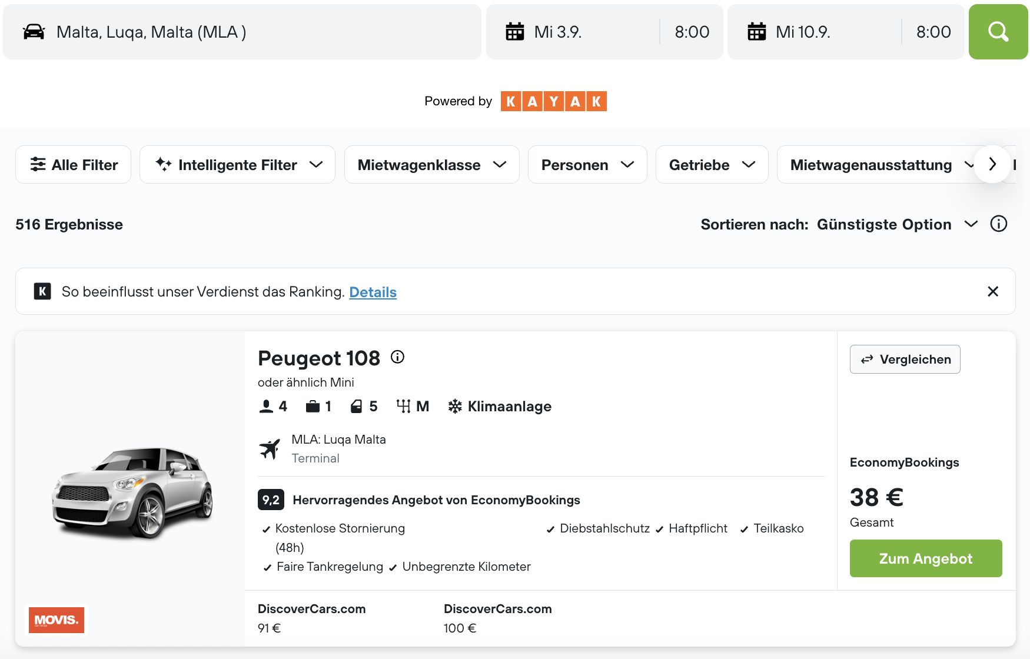Edit the location field Malta, Luqa, Malta (MLA)
The height and width of the screenshot is (659, 1030).
(x=242, y=32)
